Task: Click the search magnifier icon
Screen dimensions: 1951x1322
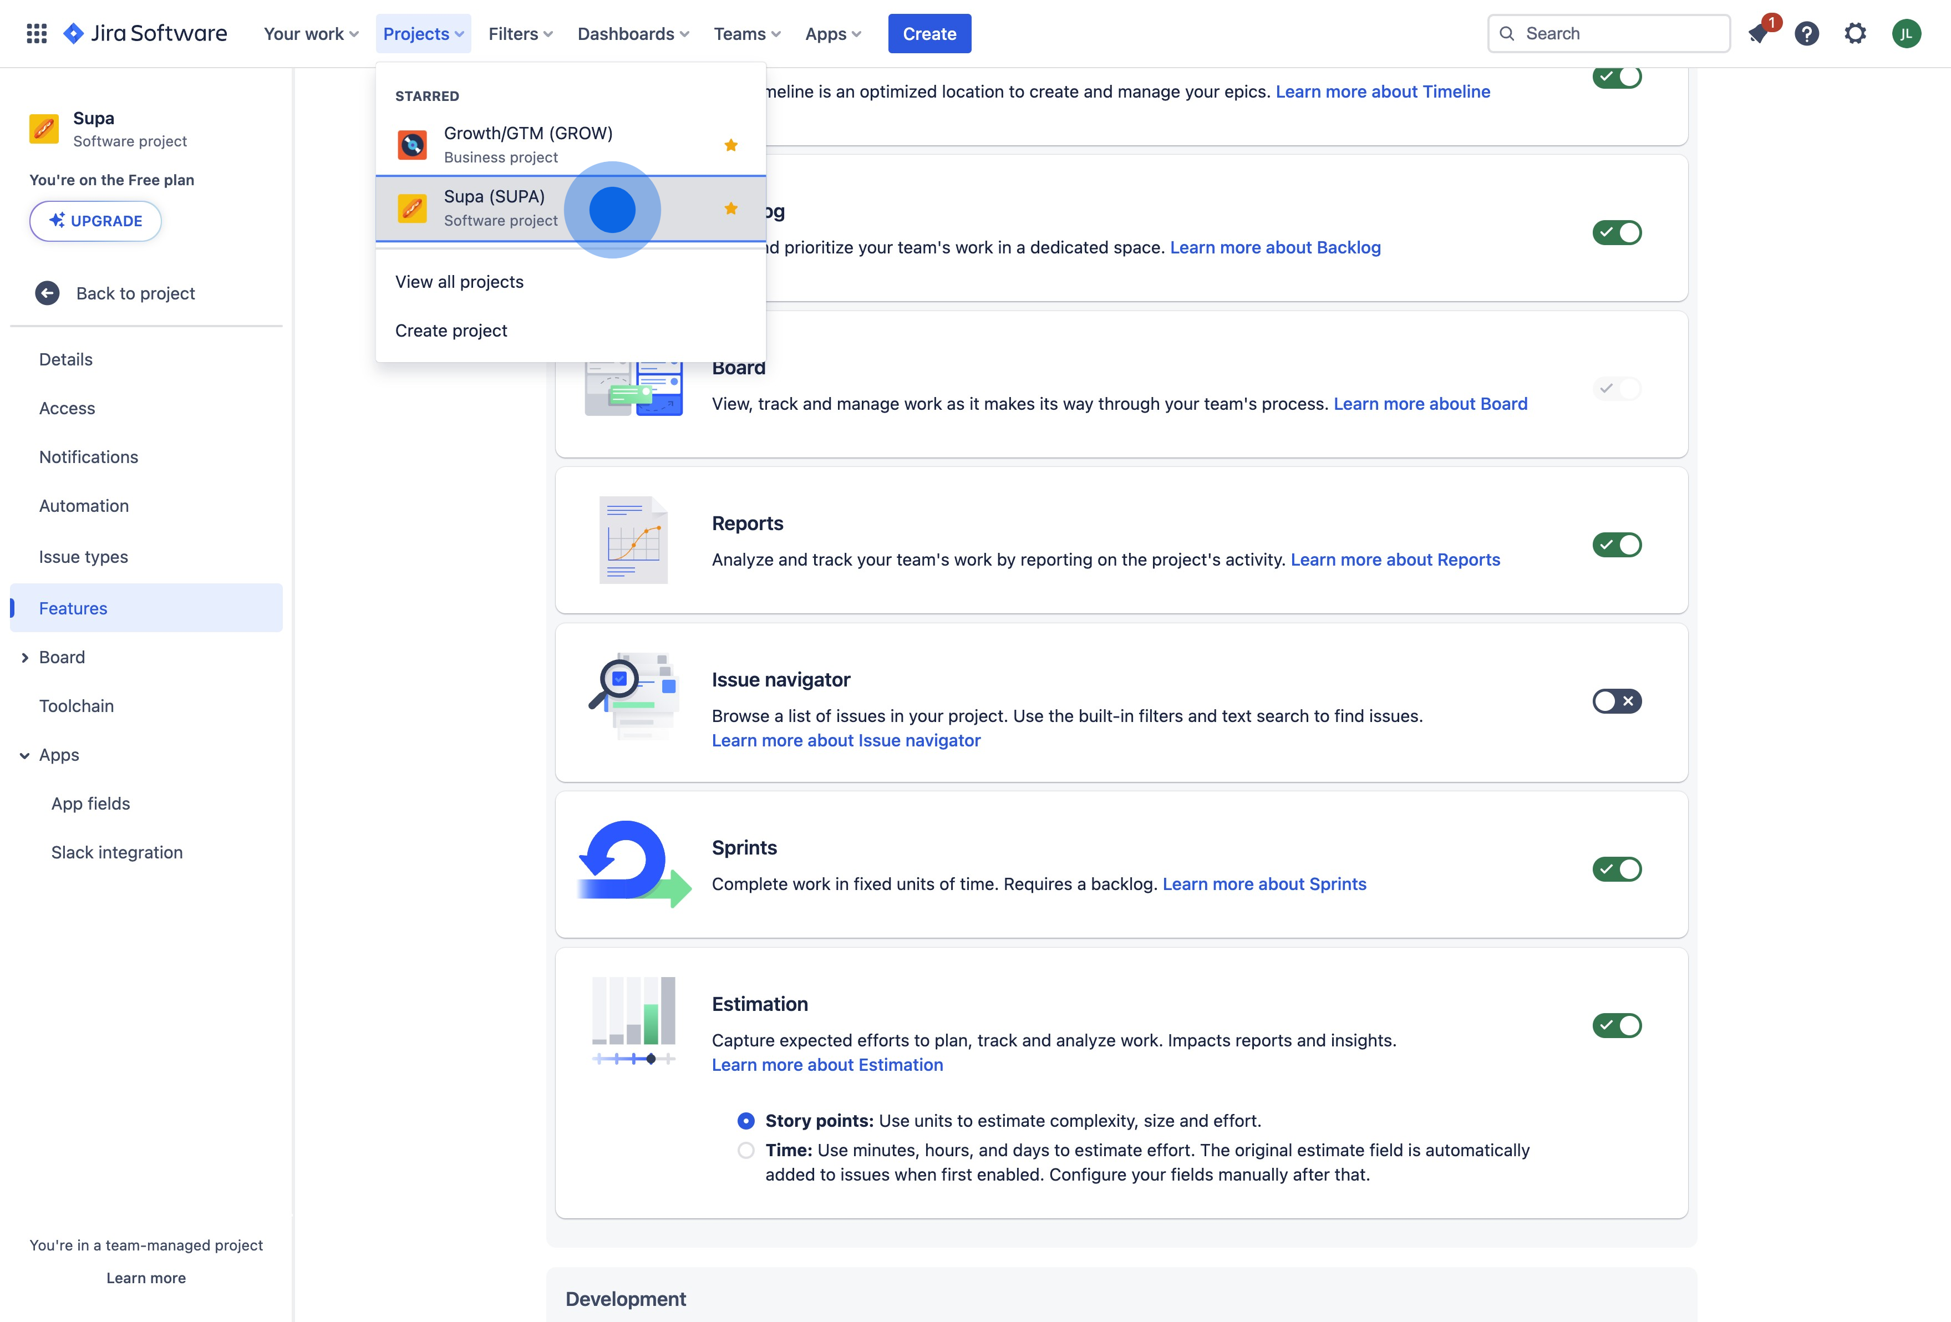Action: tap(1507, 34)
